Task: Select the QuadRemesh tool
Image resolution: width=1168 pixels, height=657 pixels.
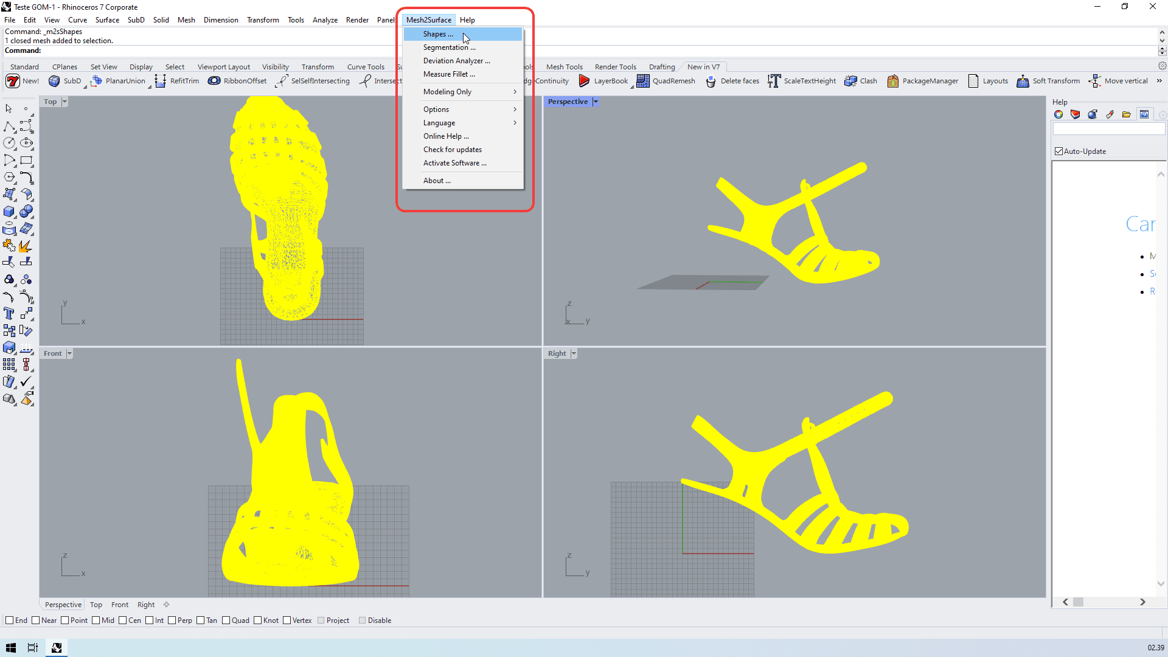Action: click(674, 80)
